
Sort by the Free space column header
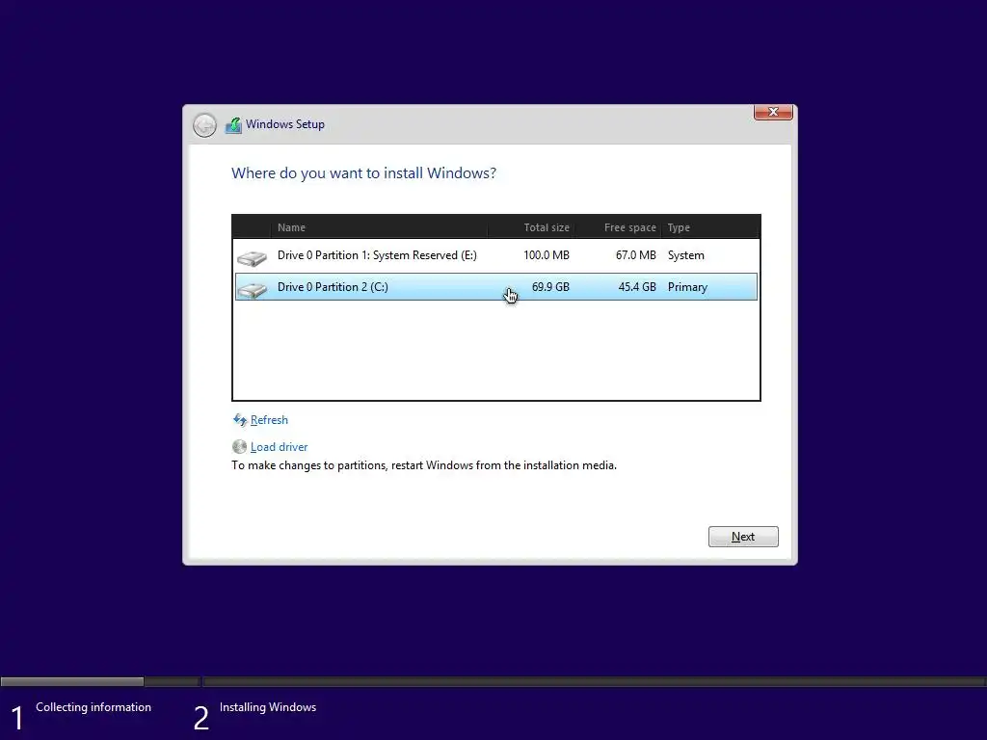(618, 227)
